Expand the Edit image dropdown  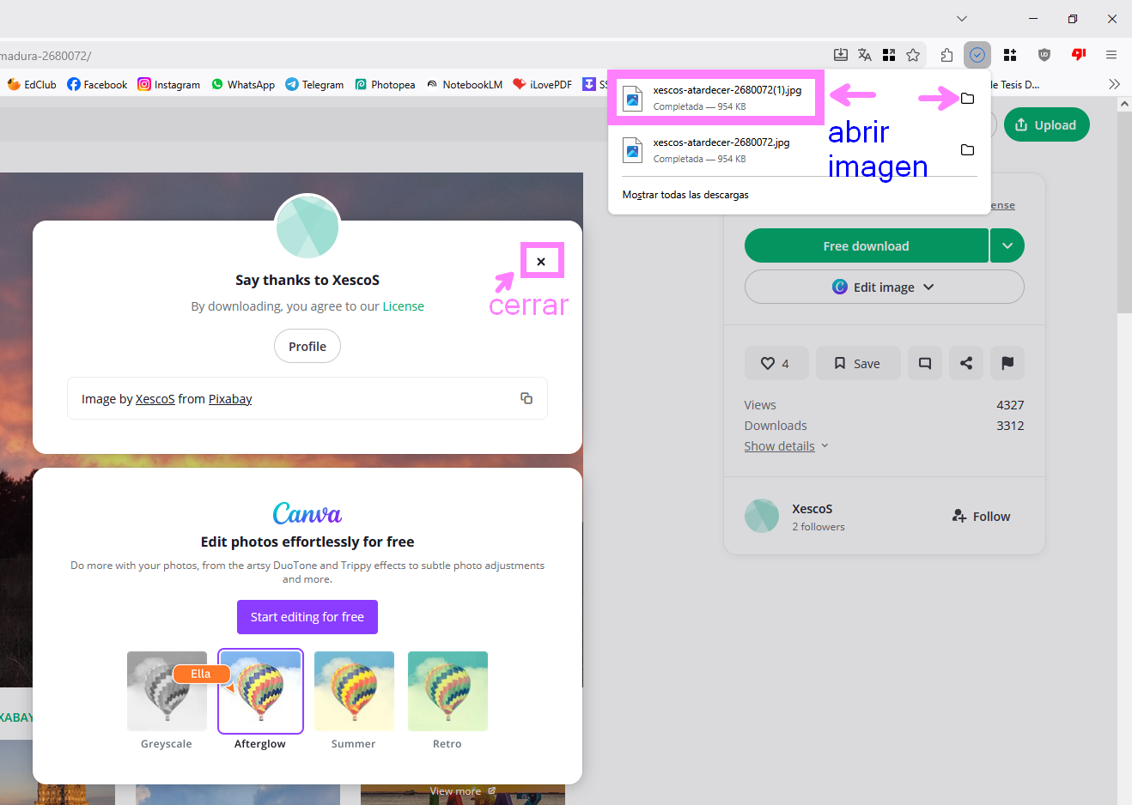884,287
